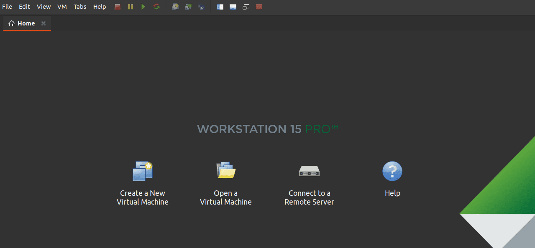Power off the virtual machine
The height and width of the screenshot is (248, 535).
tap(117, 7)
